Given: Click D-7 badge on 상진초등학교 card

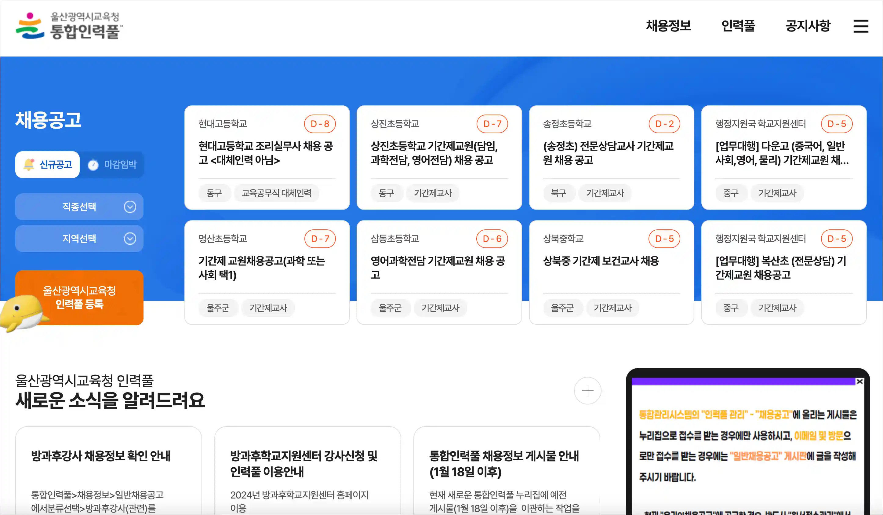Looking at the screenshot, I should [492, 124].
